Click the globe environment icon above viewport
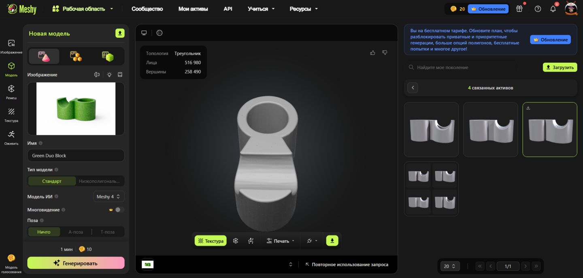The image size is (583, 278). [160, 33]
